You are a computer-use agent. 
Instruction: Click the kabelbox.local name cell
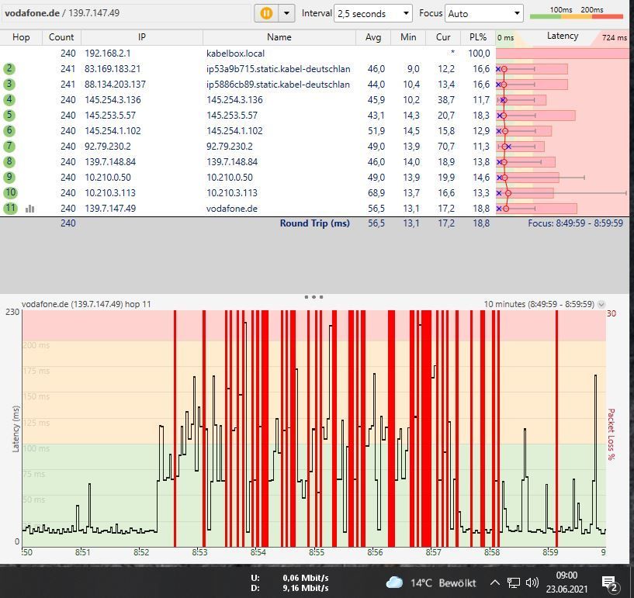[x=235, y=54]
